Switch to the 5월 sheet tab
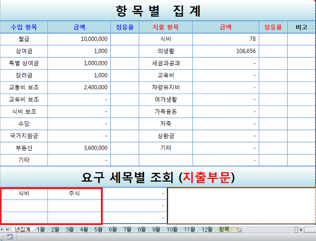This screenshot has width=316, height=241. pos(98,229)
